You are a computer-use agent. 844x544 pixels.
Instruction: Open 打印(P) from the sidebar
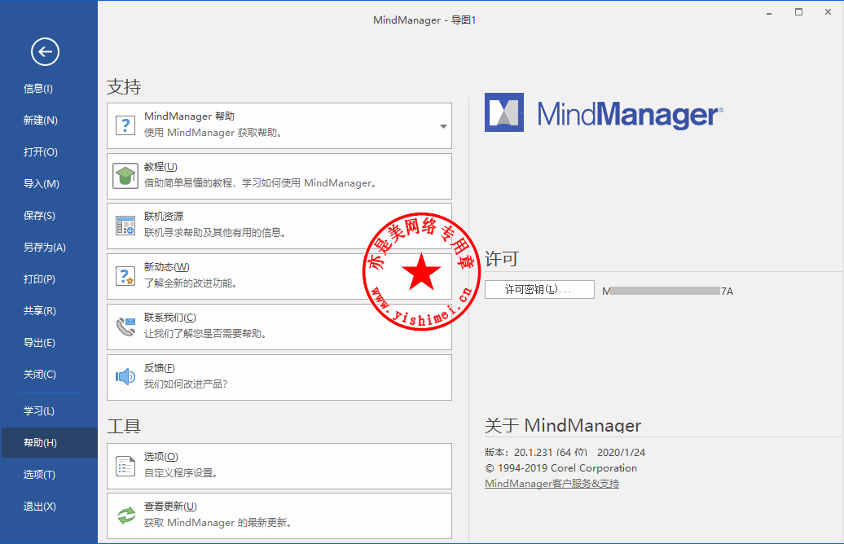[x=39, y=279]
